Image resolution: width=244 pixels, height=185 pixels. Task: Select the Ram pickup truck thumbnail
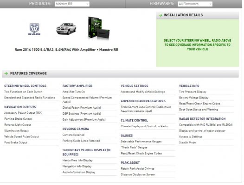[66, 29]
